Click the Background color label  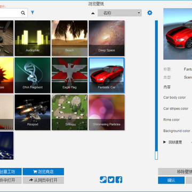(x=177, y=131)
